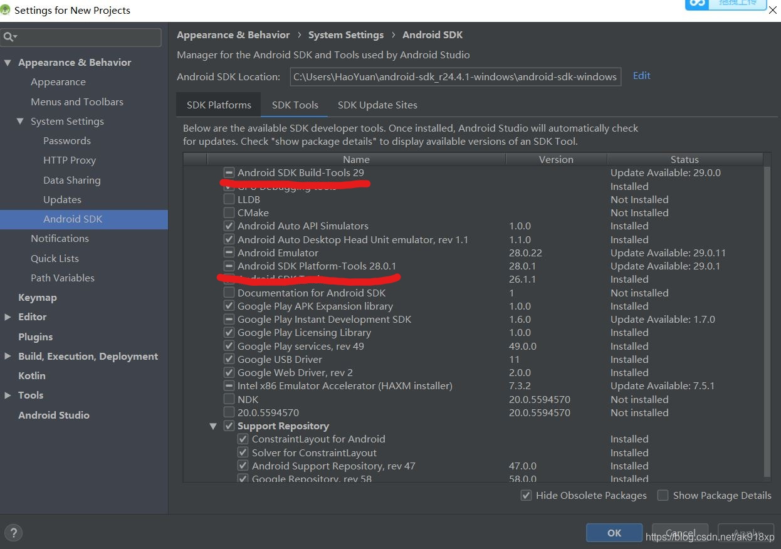Viewport: 781px width, 549px height.
Task: Check the CMake checkbox
Action: 229,213
